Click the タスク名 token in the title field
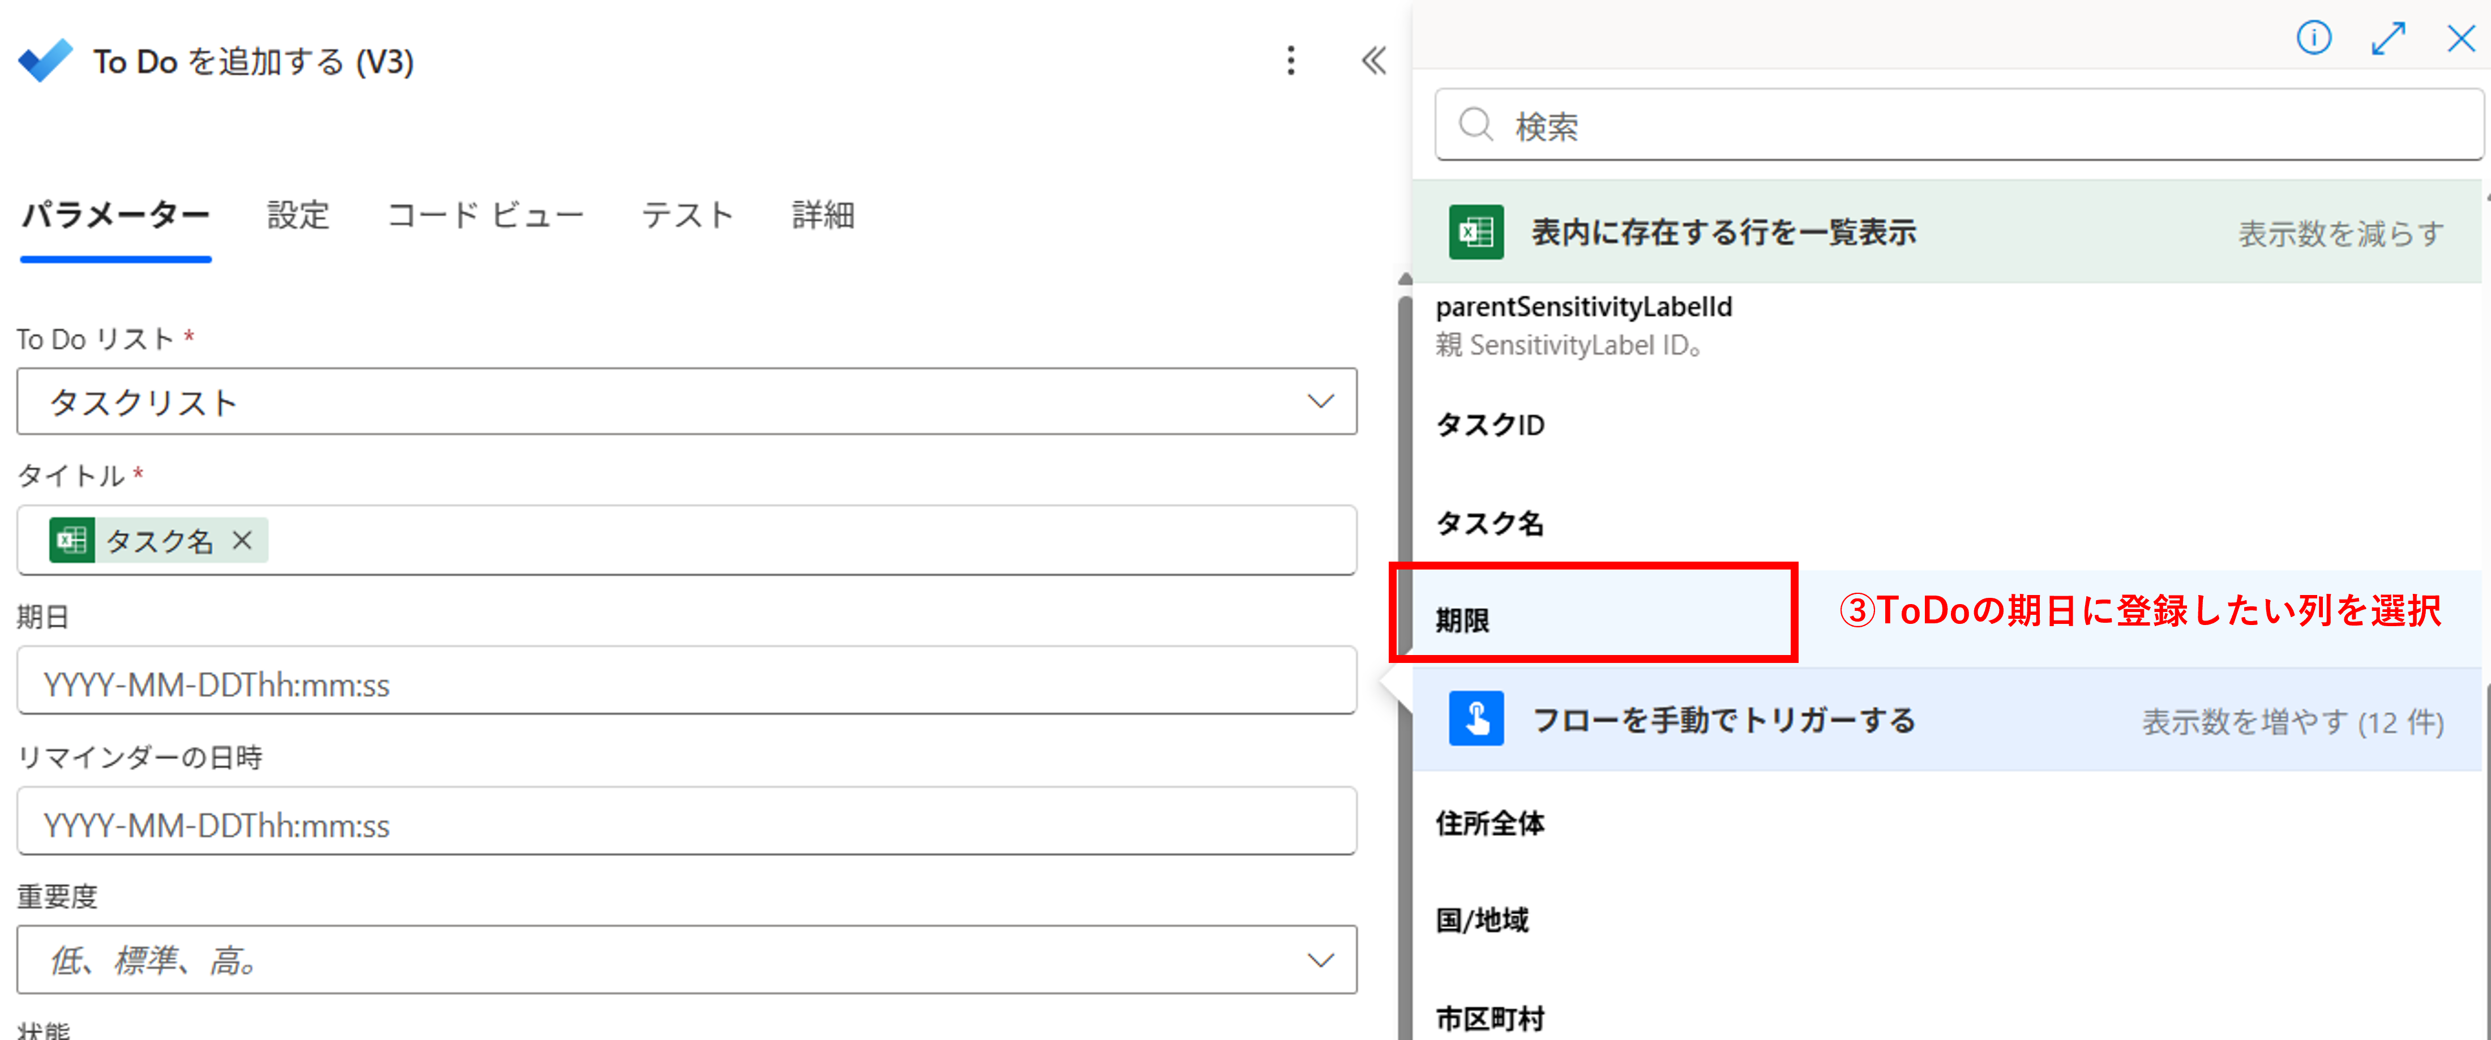This screenshot has height=1040, width=2491. (x=159, y=540)
